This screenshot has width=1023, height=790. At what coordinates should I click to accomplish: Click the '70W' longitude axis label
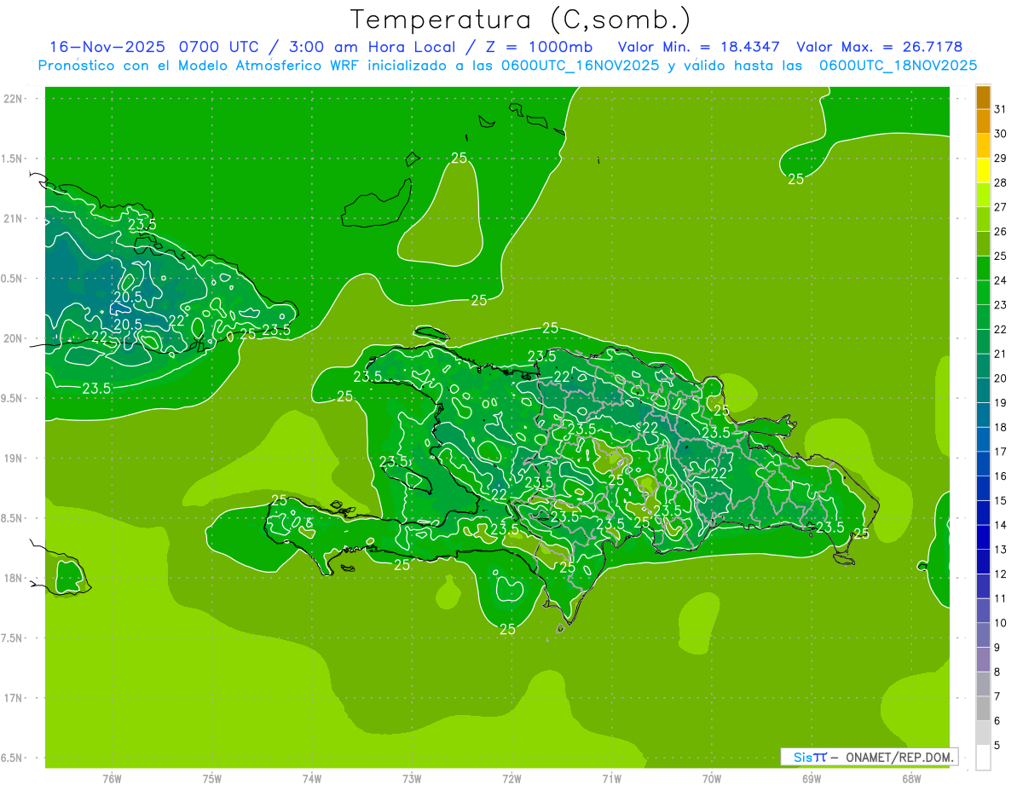(711, 778)
